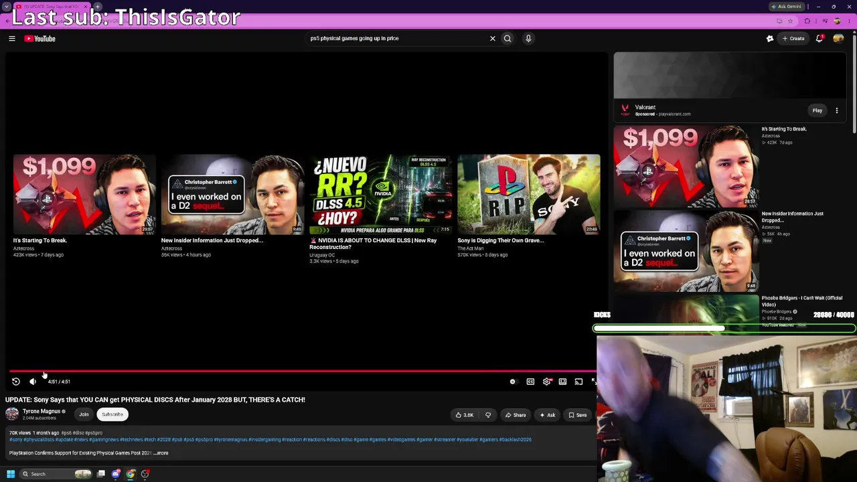Play end-screen video "New Insider Information Just Dropped"
Screen dimensions: 857x482
[x=232, y=194]
